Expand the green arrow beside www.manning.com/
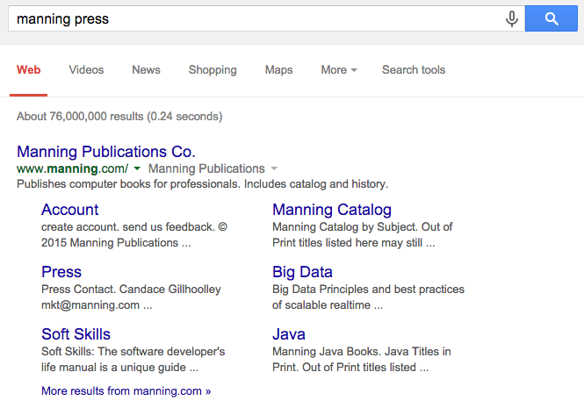 pyautogui.click(x=137, y=168)
